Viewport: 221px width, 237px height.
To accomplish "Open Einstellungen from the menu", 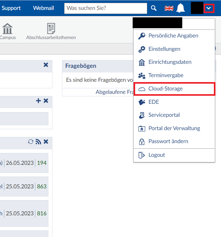I will point(164,49).
